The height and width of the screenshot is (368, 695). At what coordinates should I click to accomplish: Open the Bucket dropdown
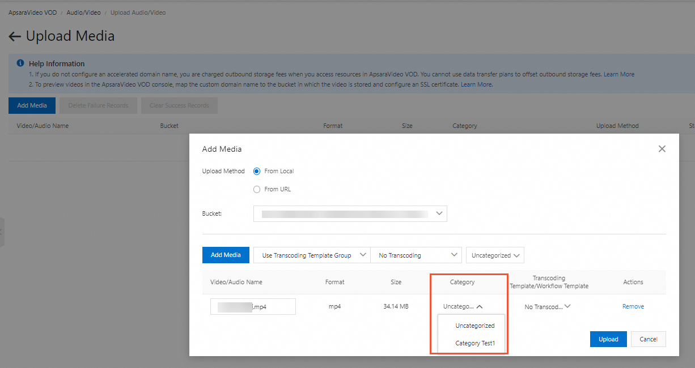tap(350, 213)
